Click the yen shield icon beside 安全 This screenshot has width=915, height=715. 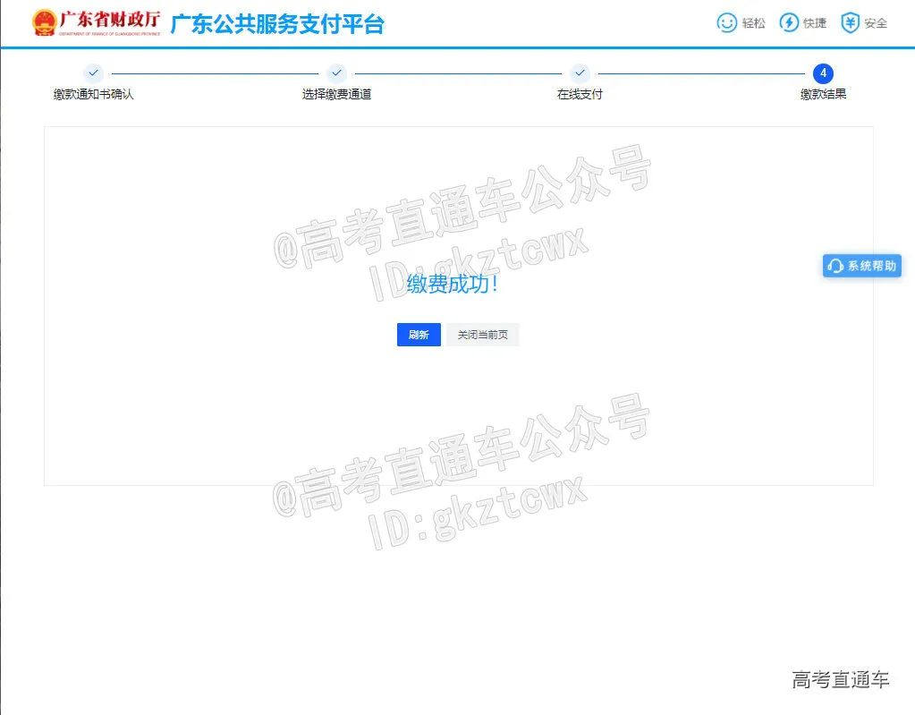click(850, 23)
